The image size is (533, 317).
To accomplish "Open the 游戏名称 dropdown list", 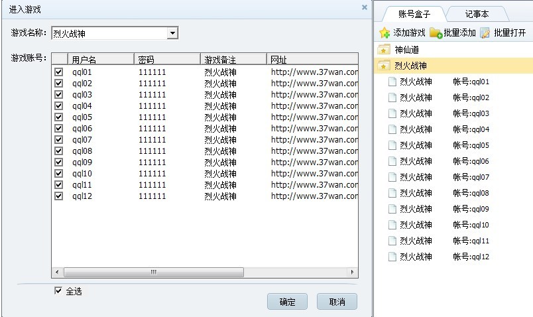I will 172,33.
